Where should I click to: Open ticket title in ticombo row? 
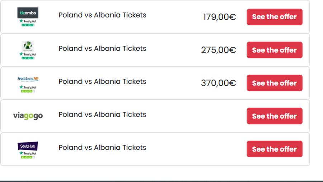[x=102, y=15]
